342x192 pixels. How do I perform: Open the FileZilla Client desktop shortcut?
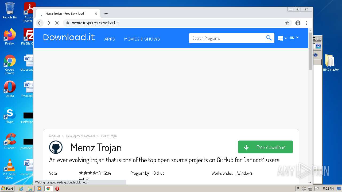[x=28, y=37]
